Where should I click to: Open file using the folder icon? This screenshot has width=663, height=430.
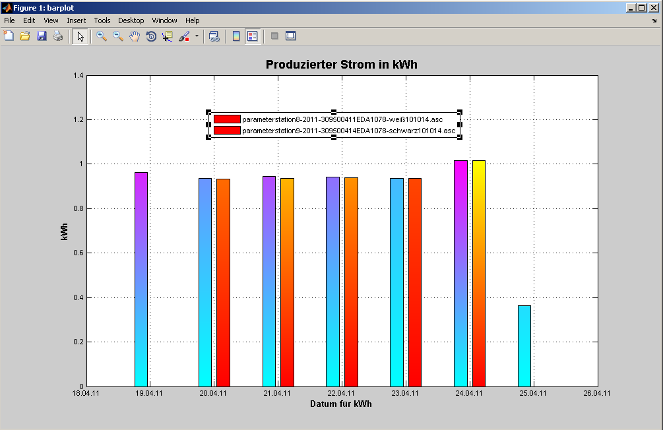pyautogui.click(x=25, y=36)
